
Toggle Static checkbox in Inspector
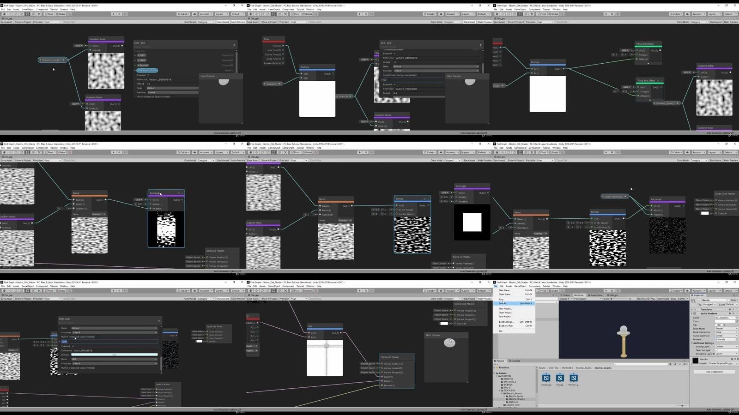point(728,300)
